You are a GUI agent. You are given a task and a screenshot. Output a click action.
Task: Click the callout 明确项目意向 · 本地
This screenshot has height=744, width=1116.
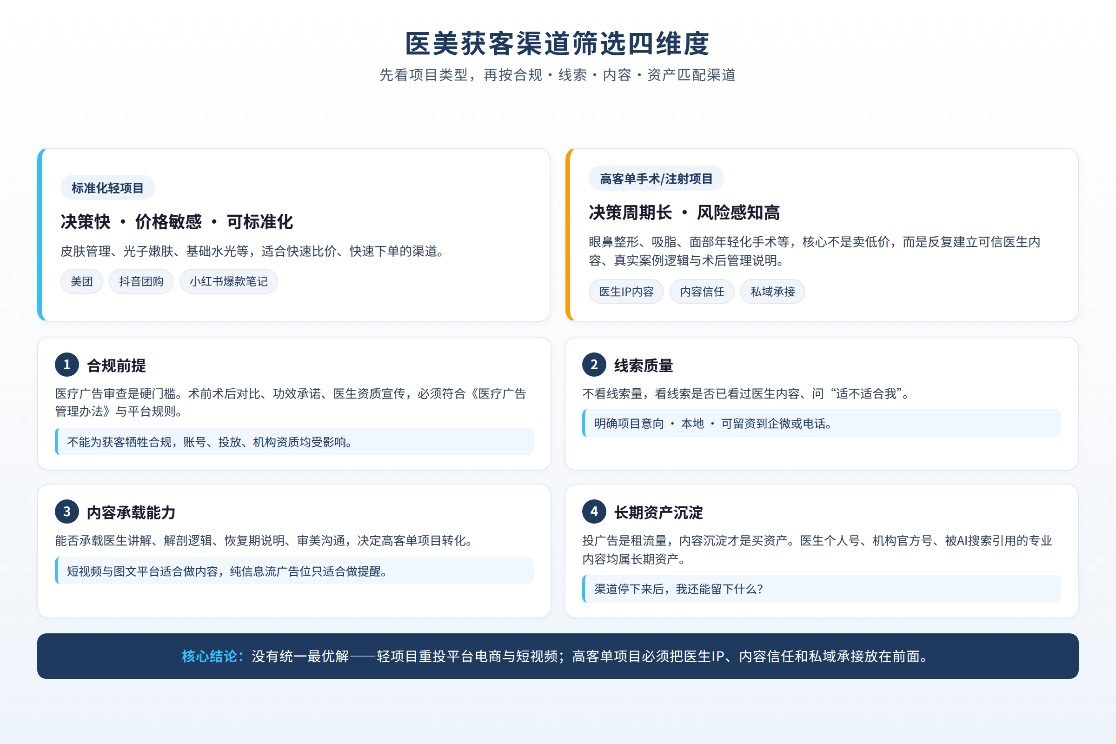coord(821,423)
